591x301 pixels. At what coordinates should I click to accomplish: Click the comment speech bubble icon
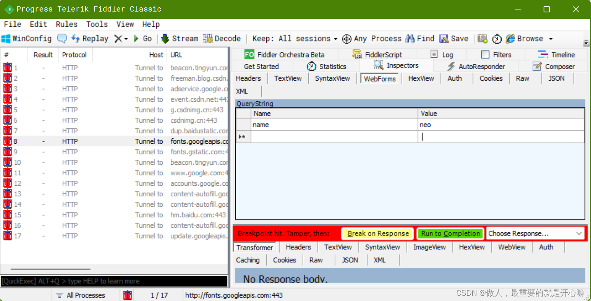click(x=62, y=39)
